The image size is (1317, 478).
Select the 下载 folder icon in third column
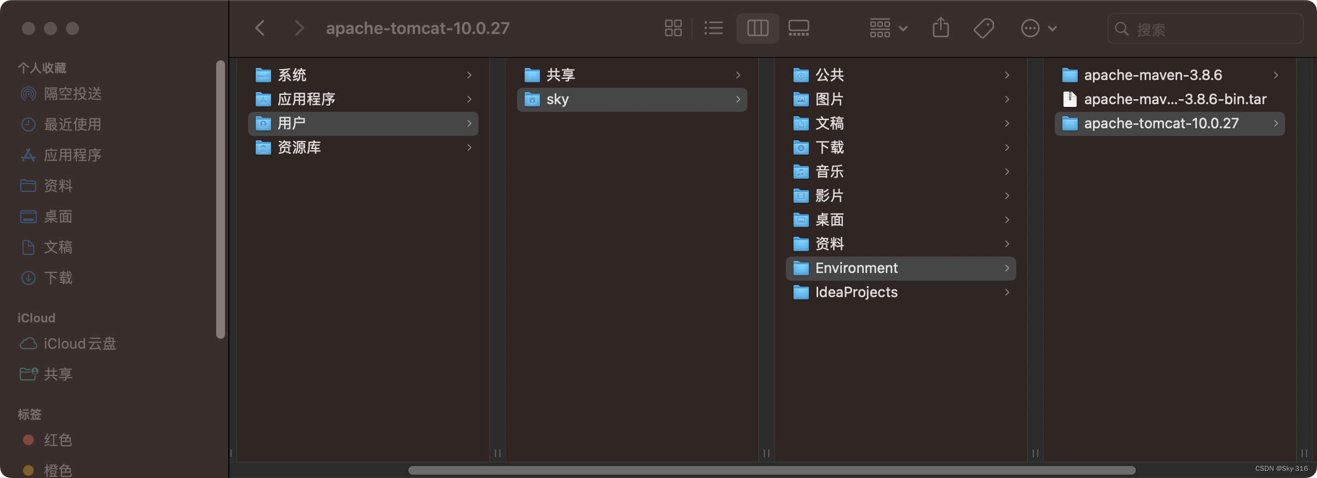pyautogui.click(x=801, y=147)
